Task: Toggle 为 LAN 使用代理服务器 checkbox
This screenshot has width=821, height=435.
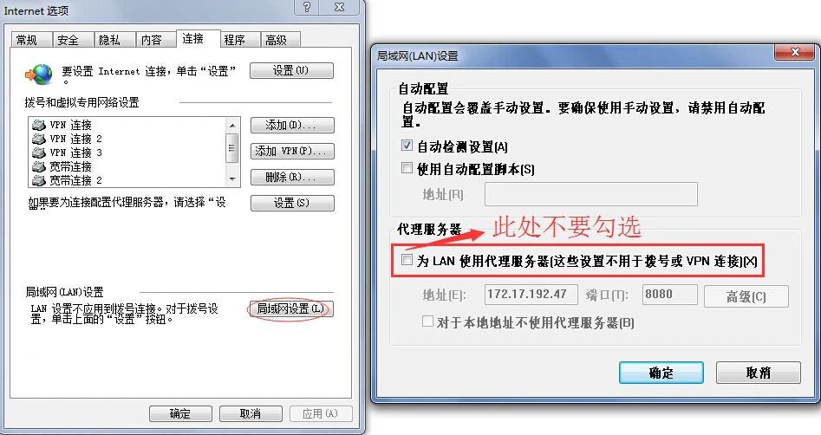Action: pyautogui.click(x=407, y=260)
